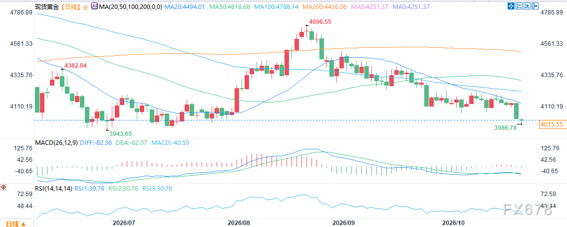This screenshot has height=227, width=567.
Task: Click the RSI2:30.76 value
Action: click(x=122, y=188)
